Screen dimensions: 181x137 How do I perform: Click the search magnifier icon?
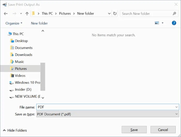point(175,13)
